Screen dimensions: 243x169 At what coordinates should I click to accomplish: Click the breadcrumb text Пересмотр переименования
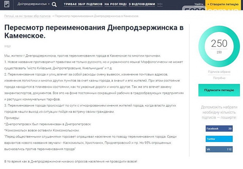click(97, 16)
